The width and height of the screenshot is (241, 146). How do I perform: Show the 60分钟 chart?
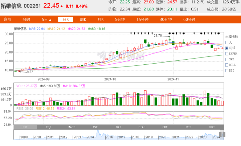(x=189, y=20)
